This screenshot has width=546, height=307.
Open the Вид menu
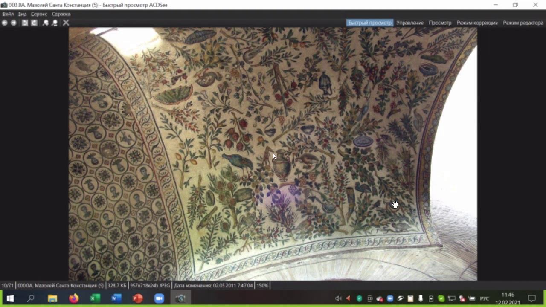click(x=22, y=14)
